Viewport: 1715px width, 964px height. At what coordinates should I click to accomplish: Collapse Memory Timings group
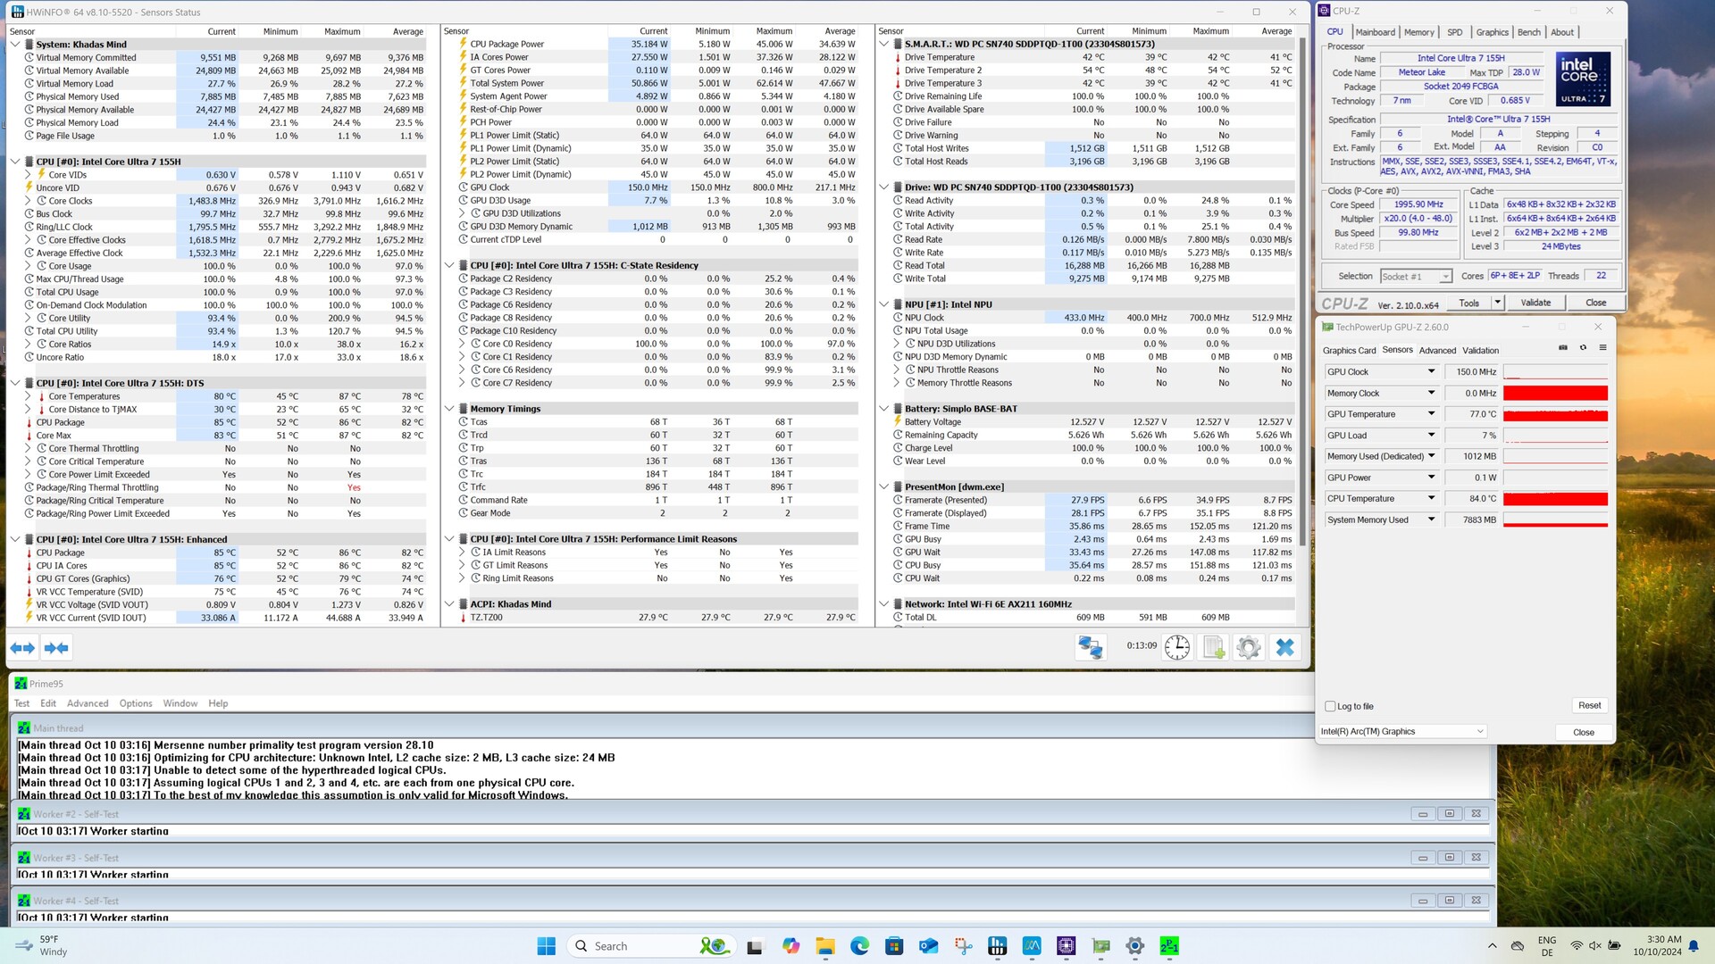tap(449, 409)
